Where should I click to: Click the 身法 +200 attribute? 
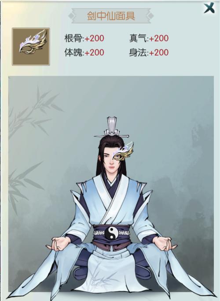[x=149, y=52]
